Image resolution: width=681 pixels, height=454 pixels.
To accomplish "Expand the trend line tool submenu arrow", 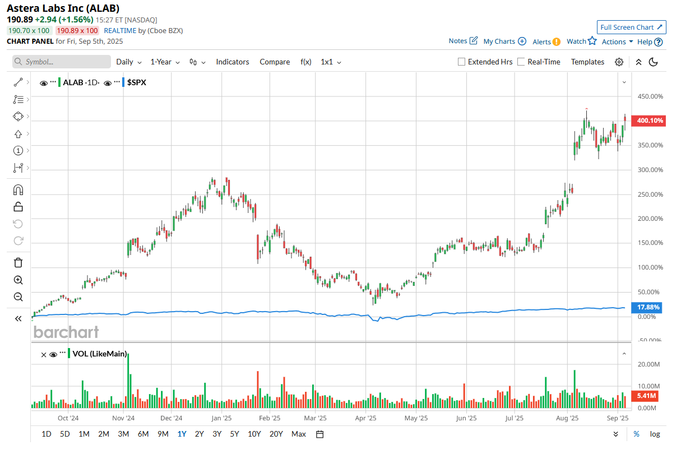I will pos(28,82).
